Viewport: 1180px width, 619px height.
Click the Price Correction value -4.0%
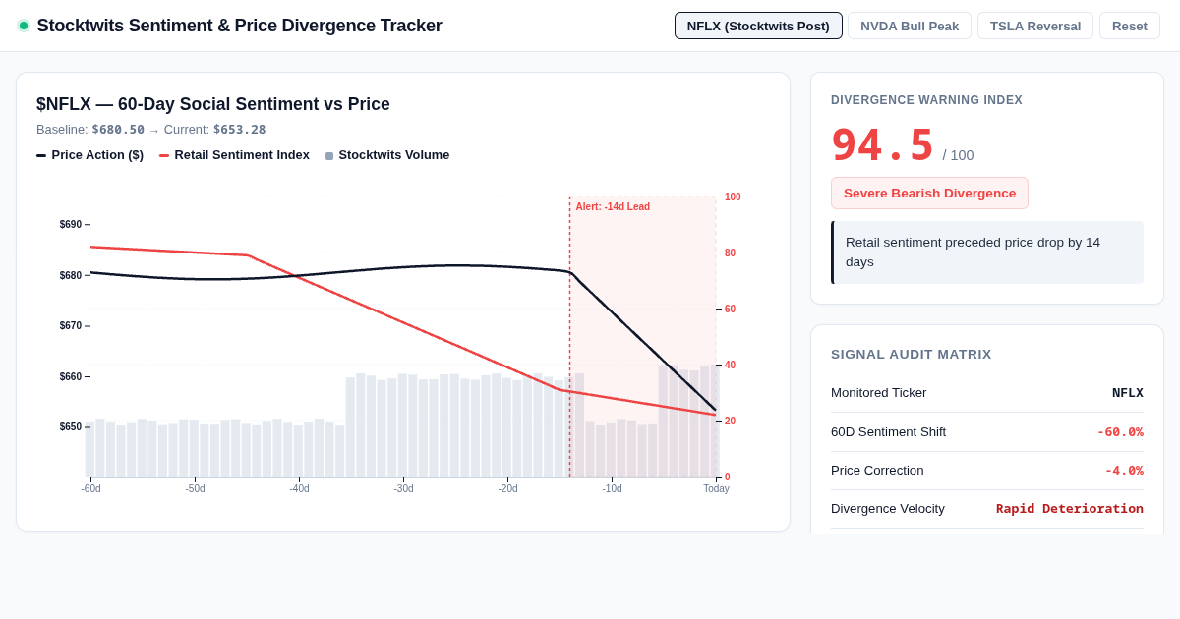coord(1124,471)
